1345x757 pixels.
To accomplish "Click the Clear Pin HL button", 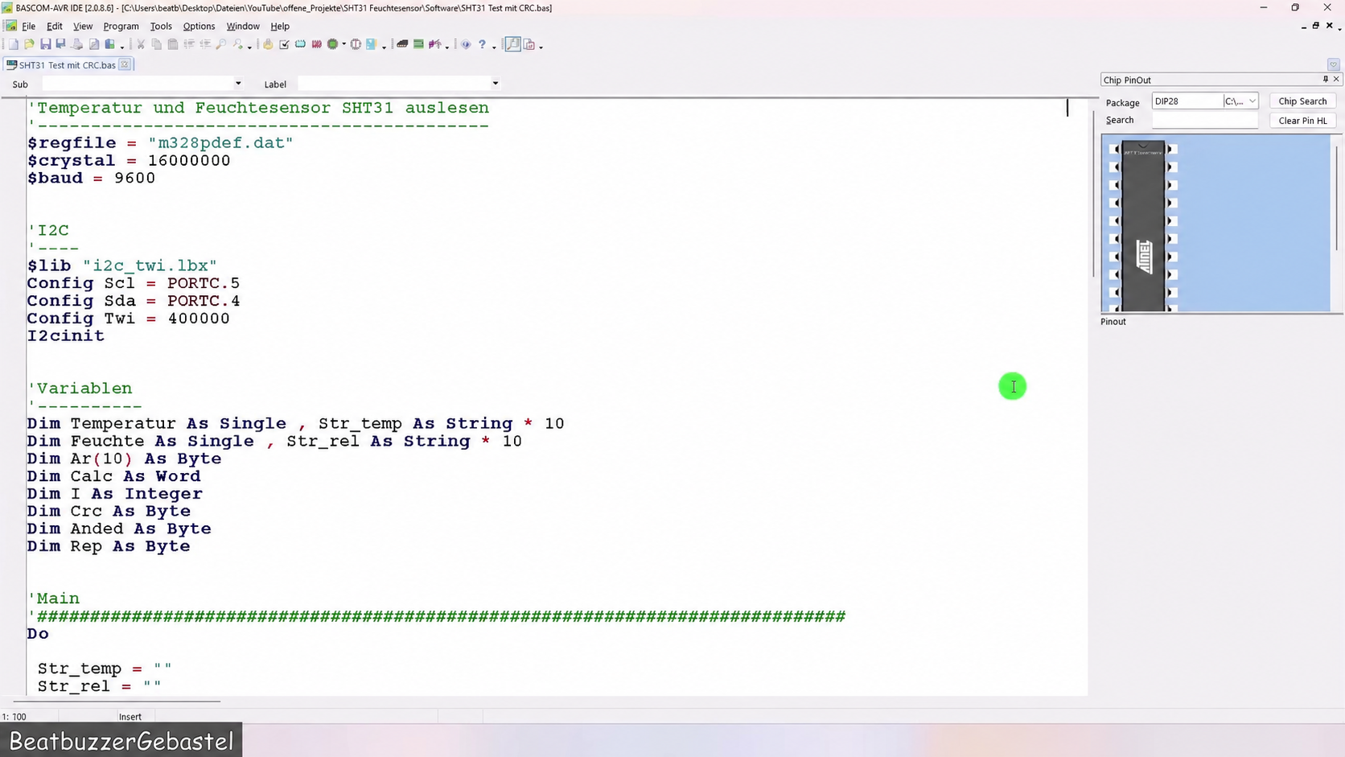I will 1302,121.
